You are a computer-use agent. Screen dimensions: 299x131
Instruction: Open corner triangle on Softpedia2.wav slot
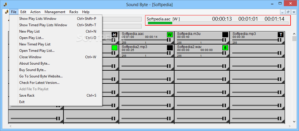pyautogui.click(x=228, y=56)
